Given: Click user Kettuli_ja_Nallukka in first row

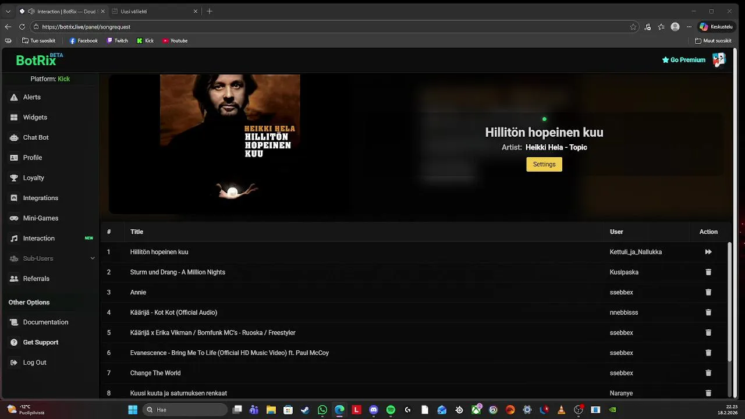Looking at the screenshot, I should (x=636, y=252).
